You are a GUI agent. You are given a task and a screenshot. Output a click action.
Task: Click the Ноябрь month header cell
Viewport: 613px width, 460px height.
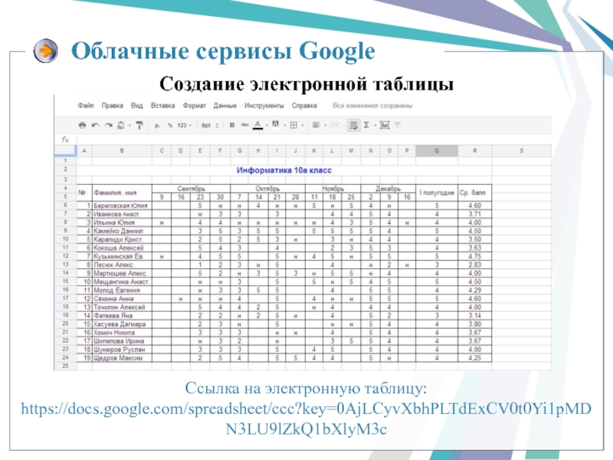coord(333,189)
